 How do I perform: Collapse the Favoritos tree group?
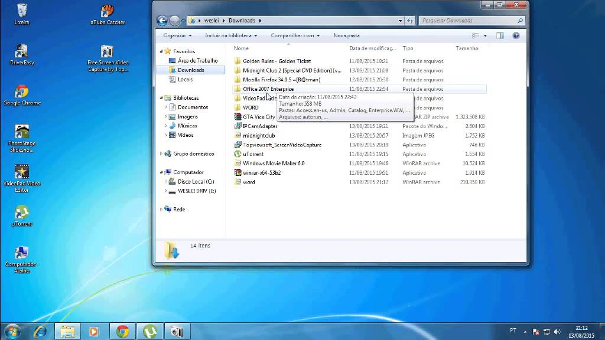[x=161, y=51]
